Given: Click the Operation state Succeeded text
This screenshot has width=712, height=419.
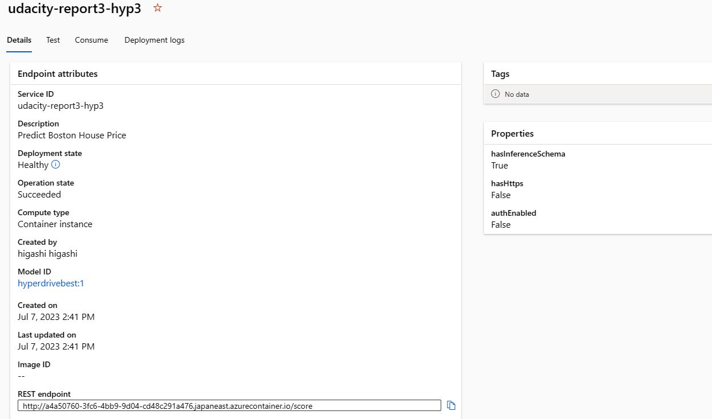Looking at the screenshot, I should coord(39,194).
